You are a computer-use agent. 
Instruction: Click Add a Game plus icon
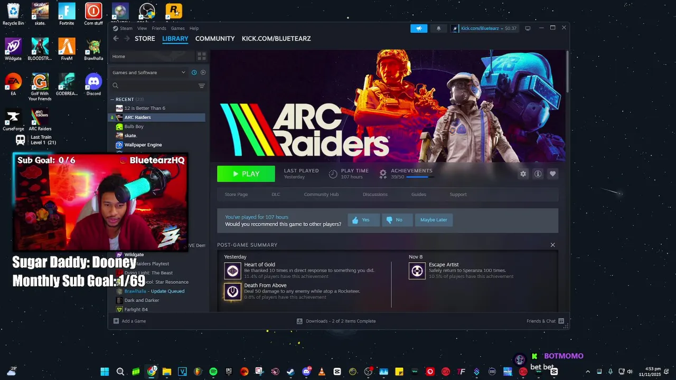click(116, 321)
